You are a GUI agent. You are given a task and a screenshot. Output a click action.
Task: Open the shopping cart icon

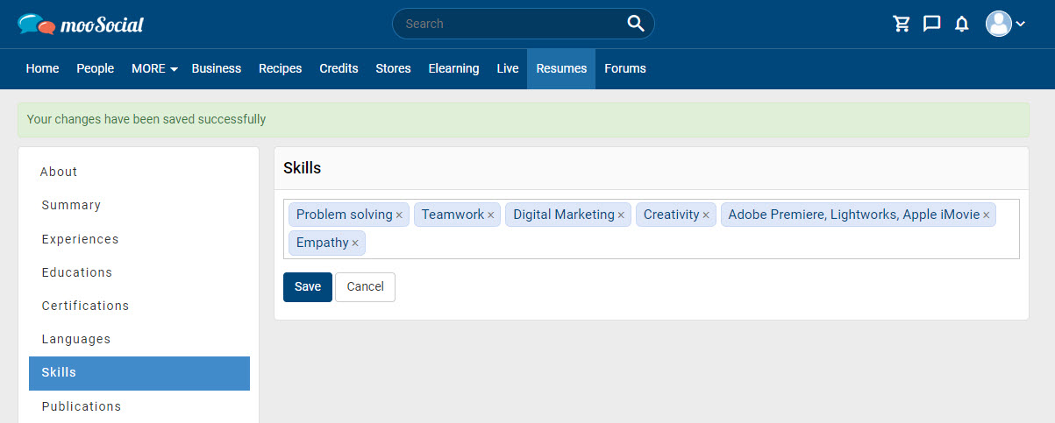902,24
